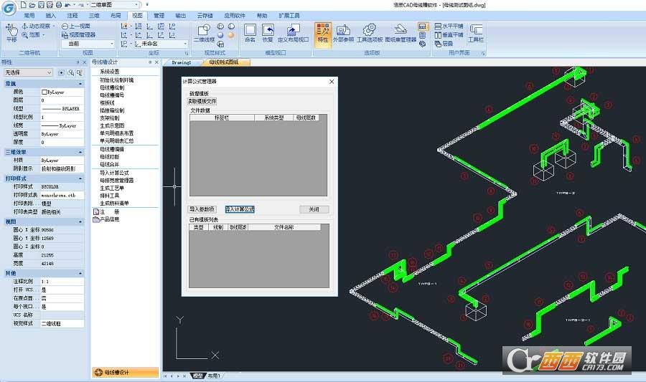Collapse the 三维效果 section
Image resolution: width=646 pixels, height=382 pixels.
[80, 152]
